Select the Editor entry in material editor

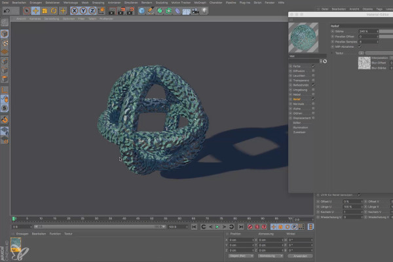point(297,123)
